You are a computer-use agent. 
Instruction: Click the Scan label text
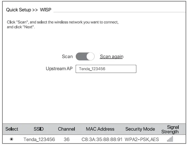point(67,57)
